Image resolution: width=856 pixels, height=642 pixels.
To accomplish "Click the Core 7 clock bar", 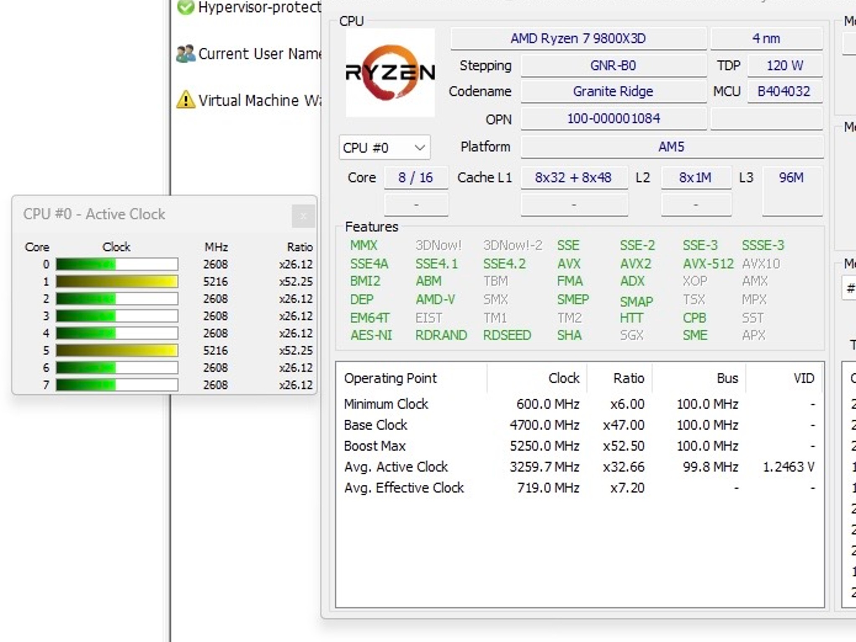I will click(117, 385).
